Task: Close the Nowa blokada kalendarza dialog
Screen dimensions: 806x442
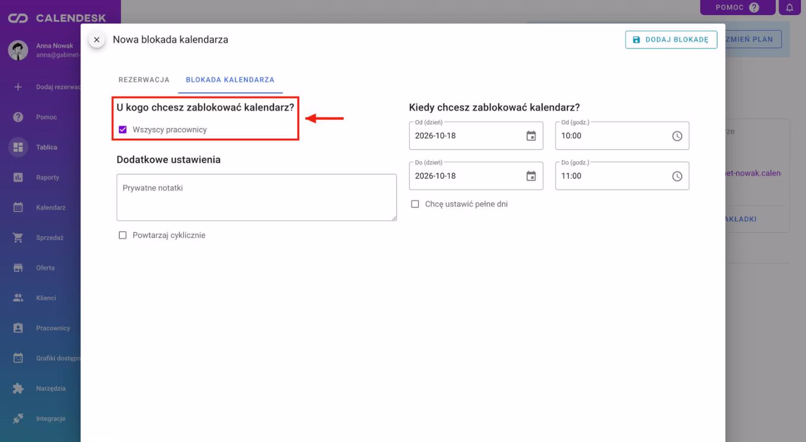Action: (97, 40)
